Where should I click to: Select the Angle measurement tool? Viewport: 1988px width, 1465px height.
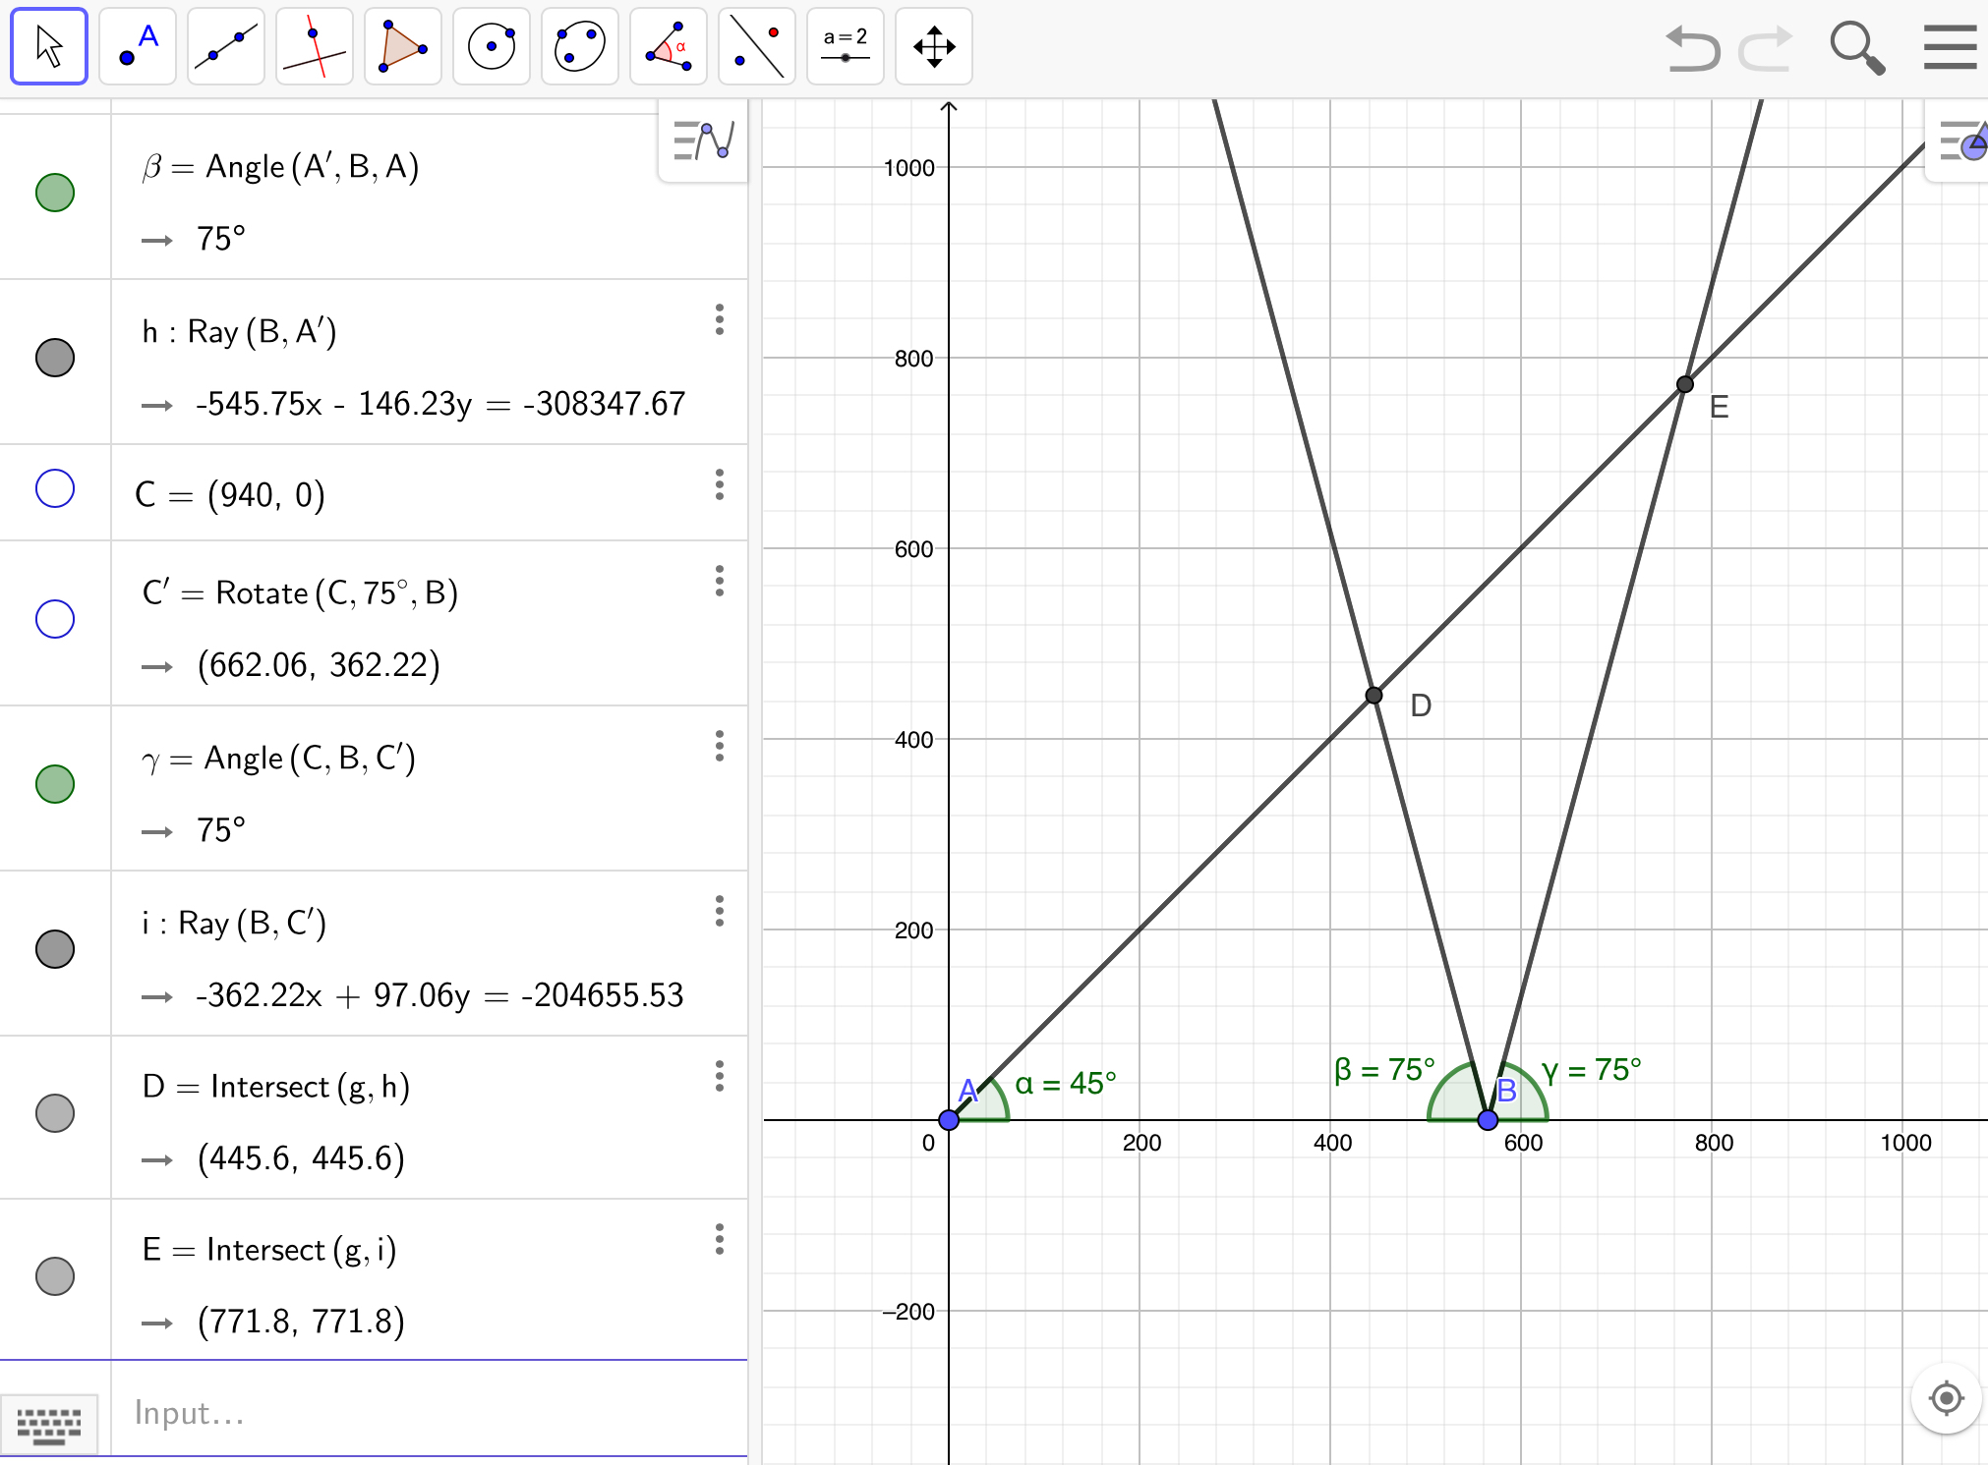point(669,46)
